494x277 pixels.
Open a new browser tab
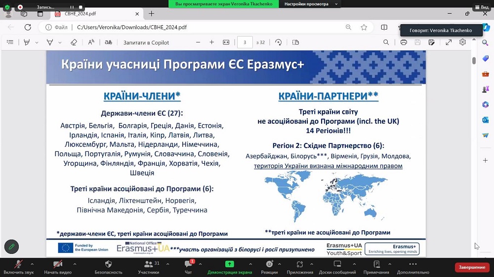(152, 14)
